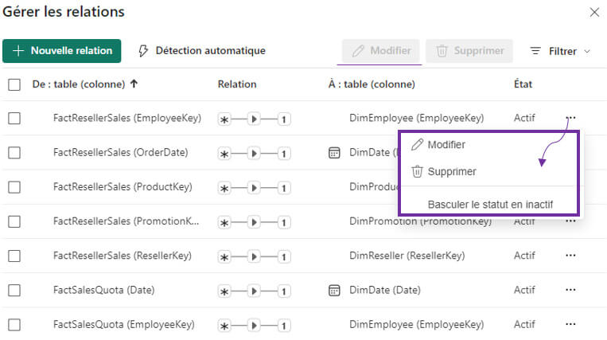
Task: Open the Filtrer dropdown
Action: tap(561, 51)
